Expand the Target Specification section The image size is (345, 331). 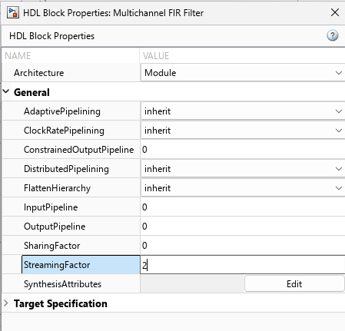[6, 303]
